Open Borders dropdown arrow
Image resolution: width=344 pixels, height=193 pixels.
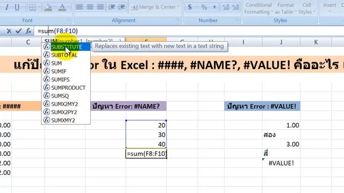click(39, 8)
